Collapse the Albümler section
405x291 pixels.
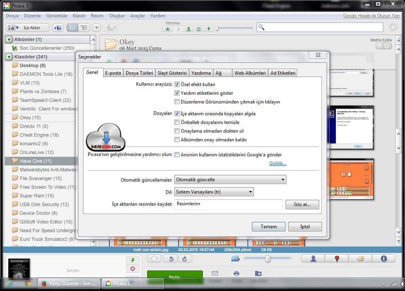(x=9, y=39)
